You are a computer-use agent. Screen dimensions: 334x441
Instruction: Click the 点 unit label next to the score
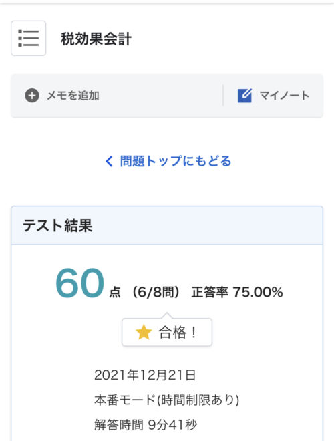coord(115,293)
